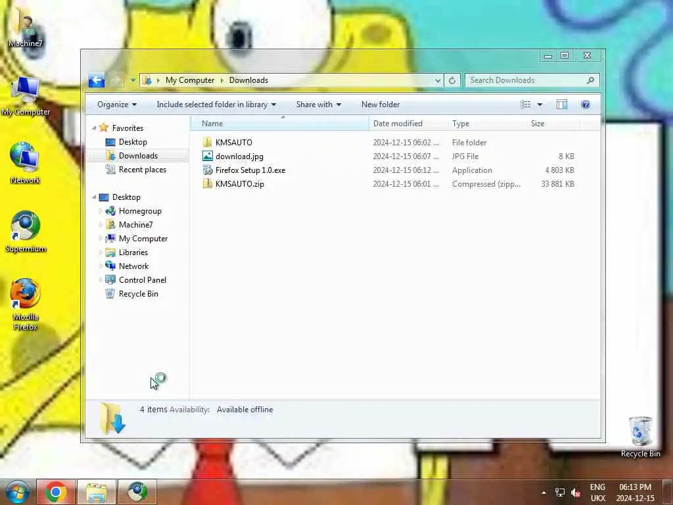Open the Network desktop icon
This screenshot has width=673, height=505.
[x=26, y=163]
